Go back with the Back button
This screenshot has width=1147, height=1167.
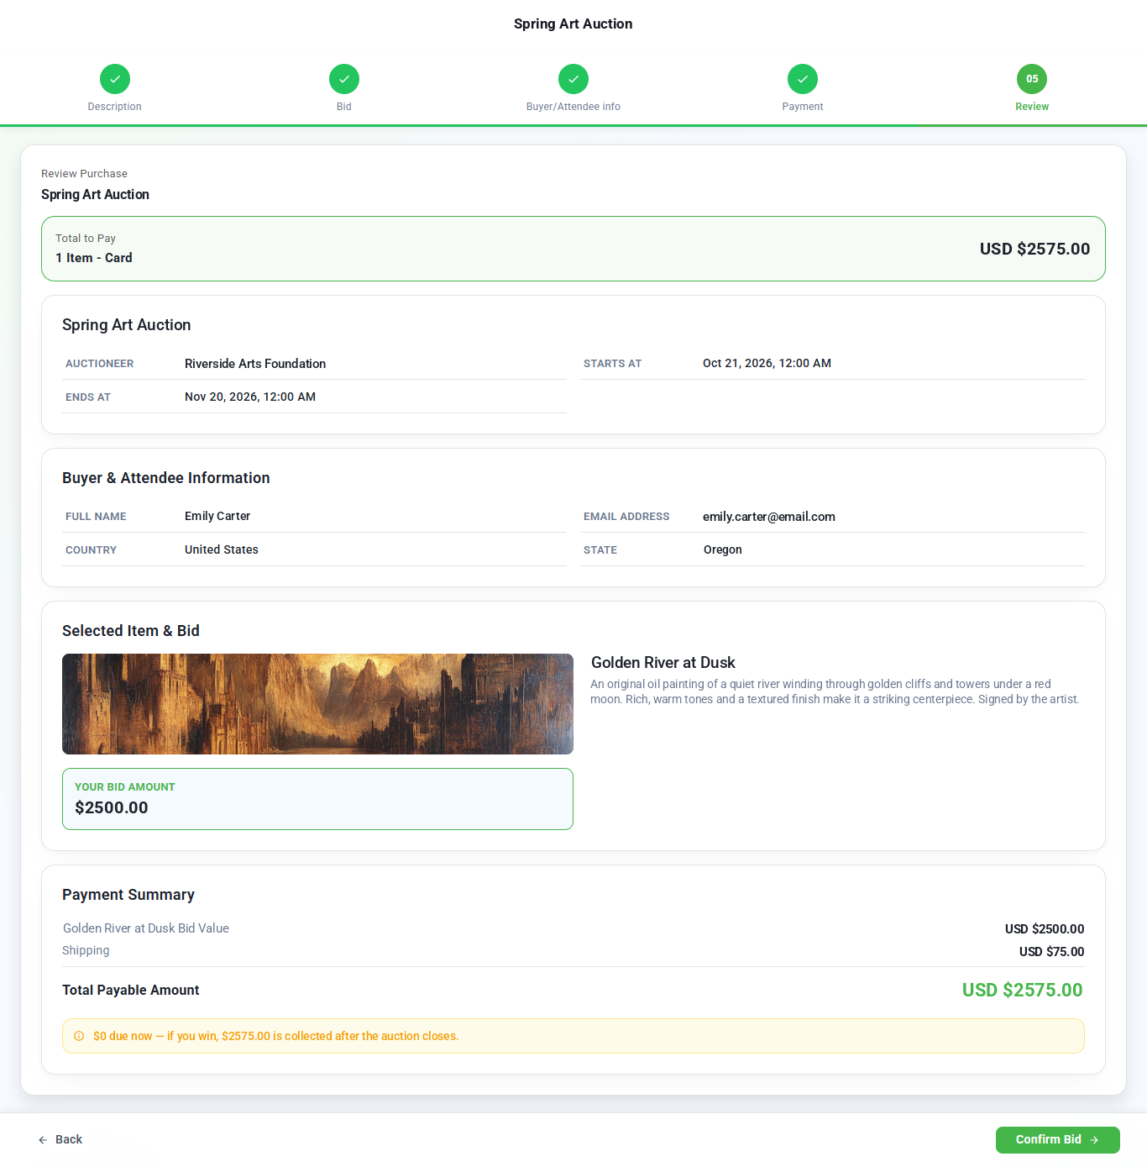coord(60,1140)
